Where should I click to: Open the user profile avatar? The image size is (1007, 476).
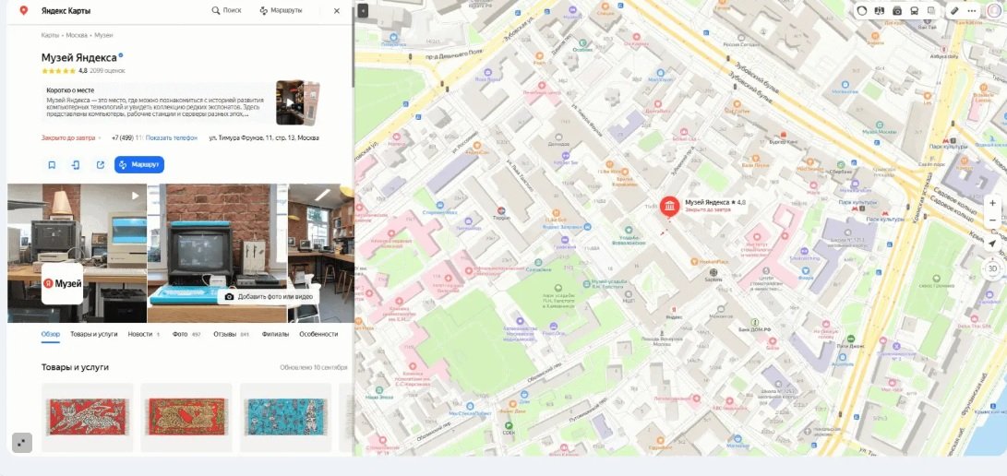[993, 11]
